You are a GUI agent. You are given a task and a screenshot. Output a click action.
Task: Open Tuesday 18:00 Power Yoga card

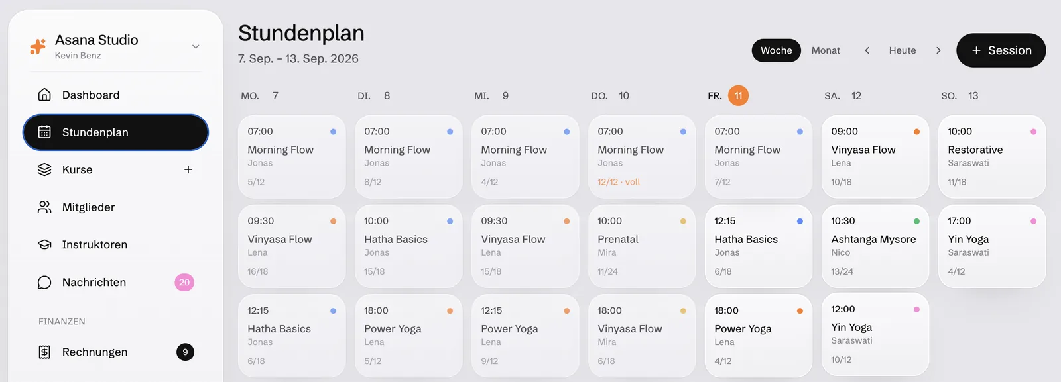point(408,336)
